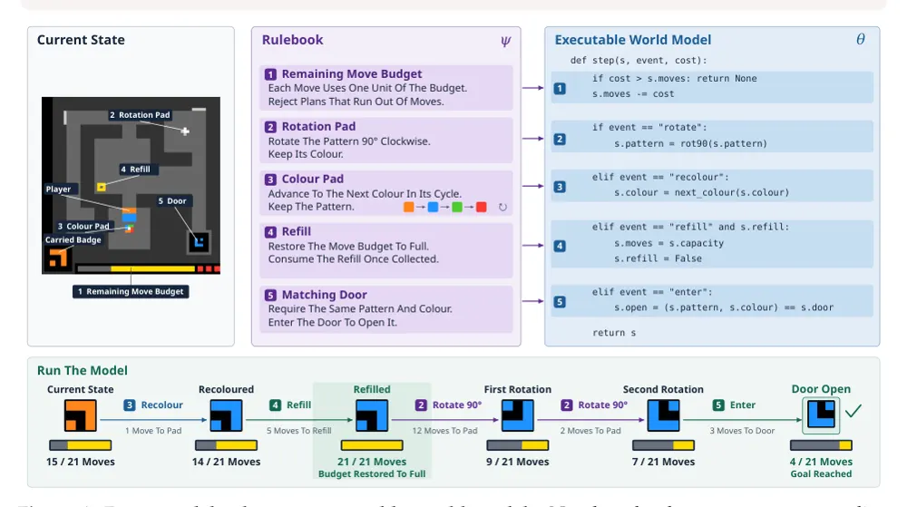Click the full budget bar above 21 / 21 Moves
This screenshot has height=507, width=907.
(372, 445)
